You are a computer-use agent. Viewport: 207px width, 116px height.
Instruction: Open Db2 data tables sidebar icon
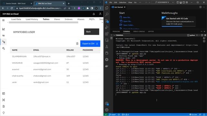click(4, 42)
